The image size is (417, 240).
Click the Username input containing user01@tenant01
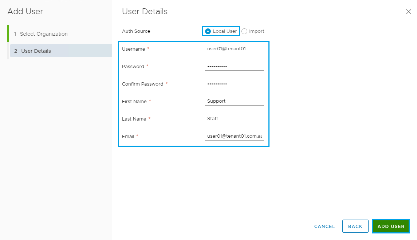point(234,49)
